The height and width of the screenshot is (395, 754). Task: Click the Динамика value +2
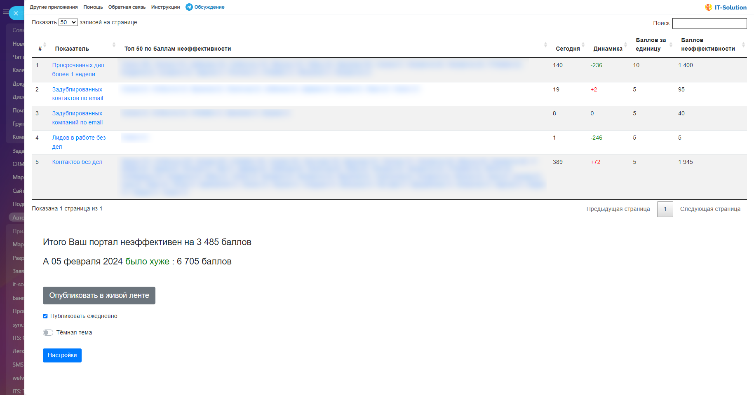coord(594,89)
